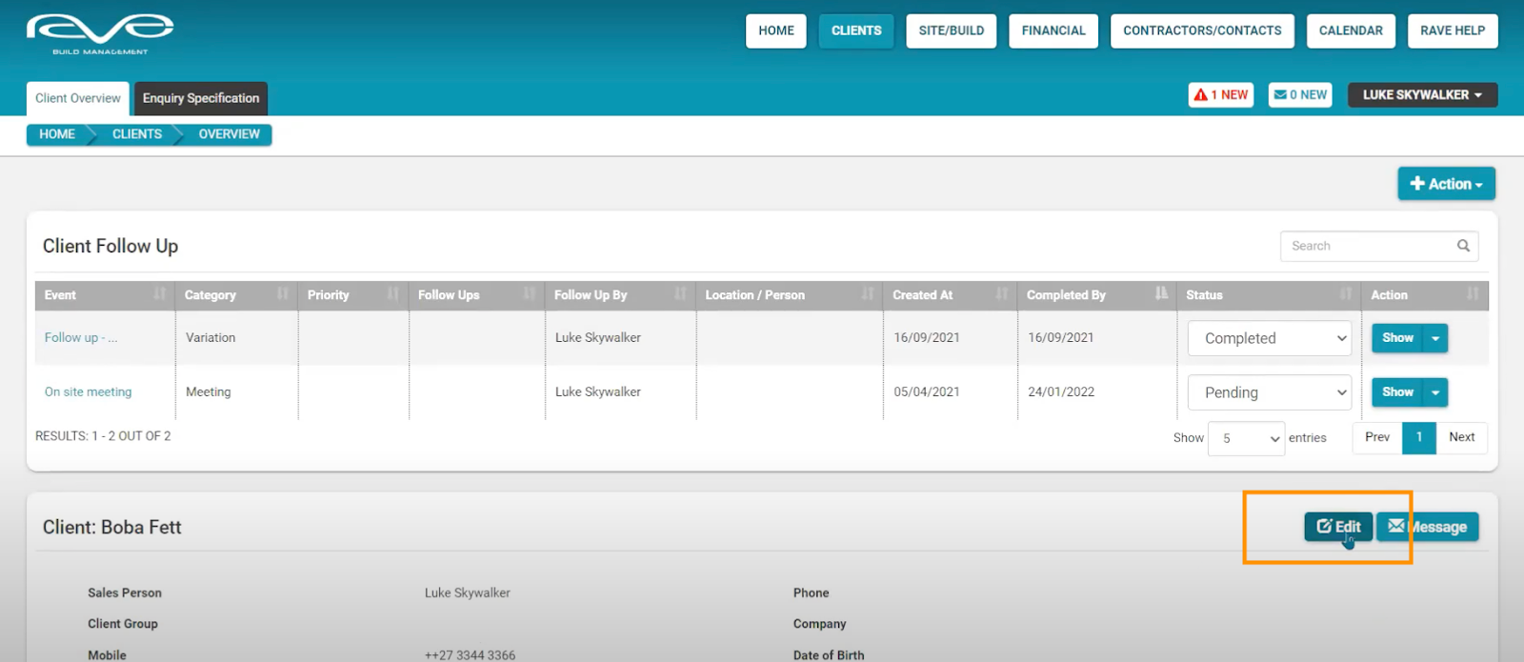
Task: Open the FINANCIAL menu
Action: [1053, 30]
